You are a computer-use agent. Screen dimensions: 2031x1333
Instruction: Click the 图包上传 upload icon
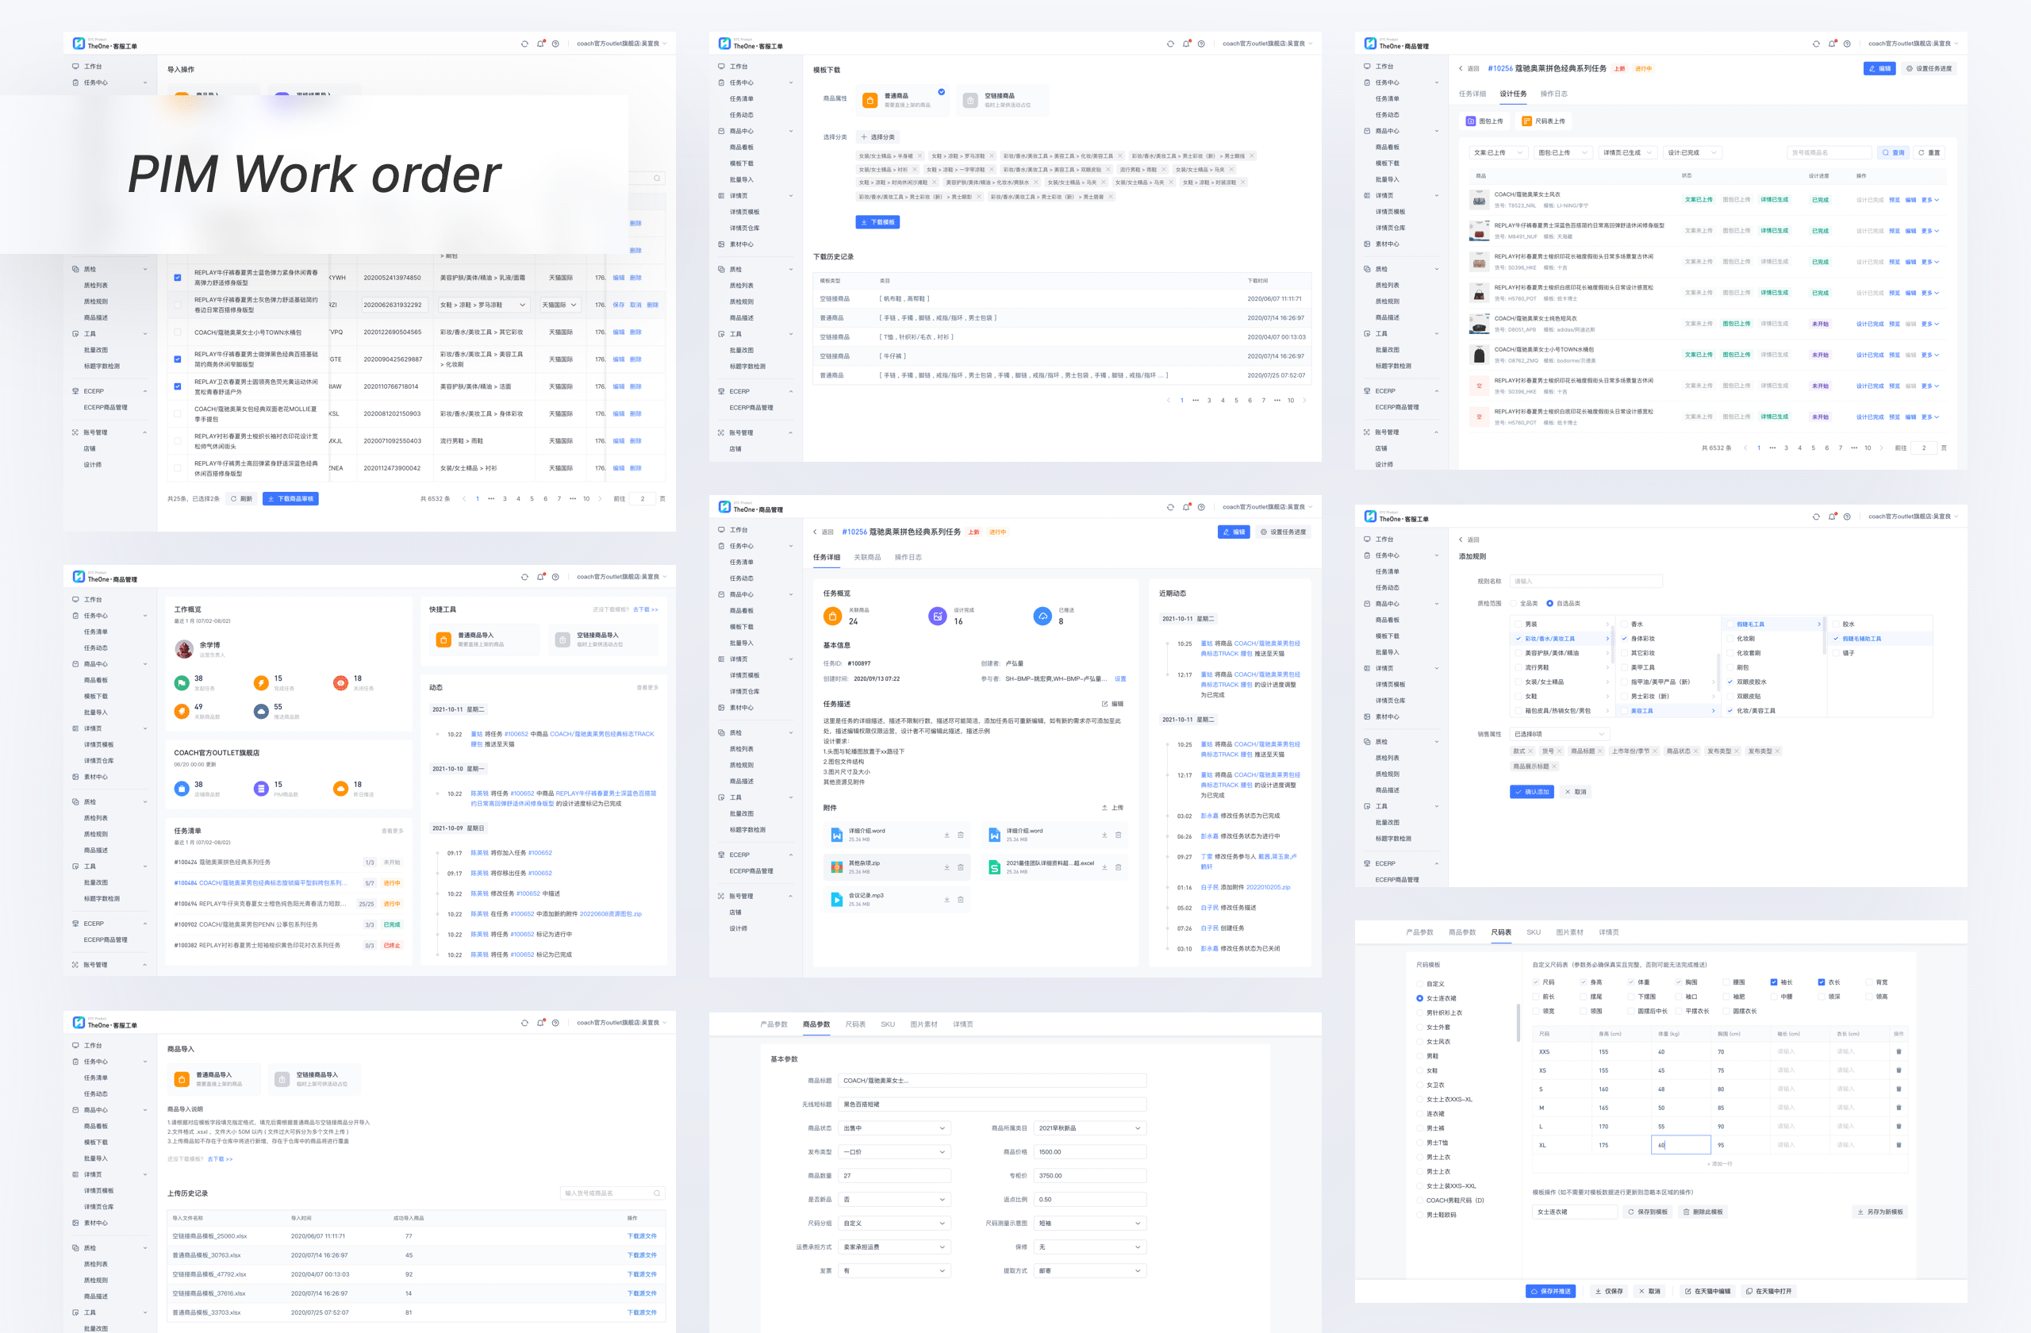1470,121
